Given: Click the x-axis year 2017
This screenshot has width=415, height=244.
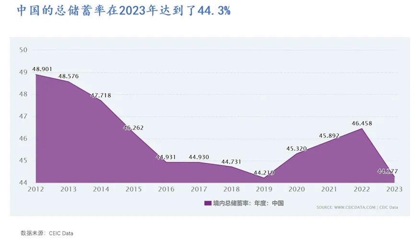Looking at the screenshot, I should tap(199, 189).
